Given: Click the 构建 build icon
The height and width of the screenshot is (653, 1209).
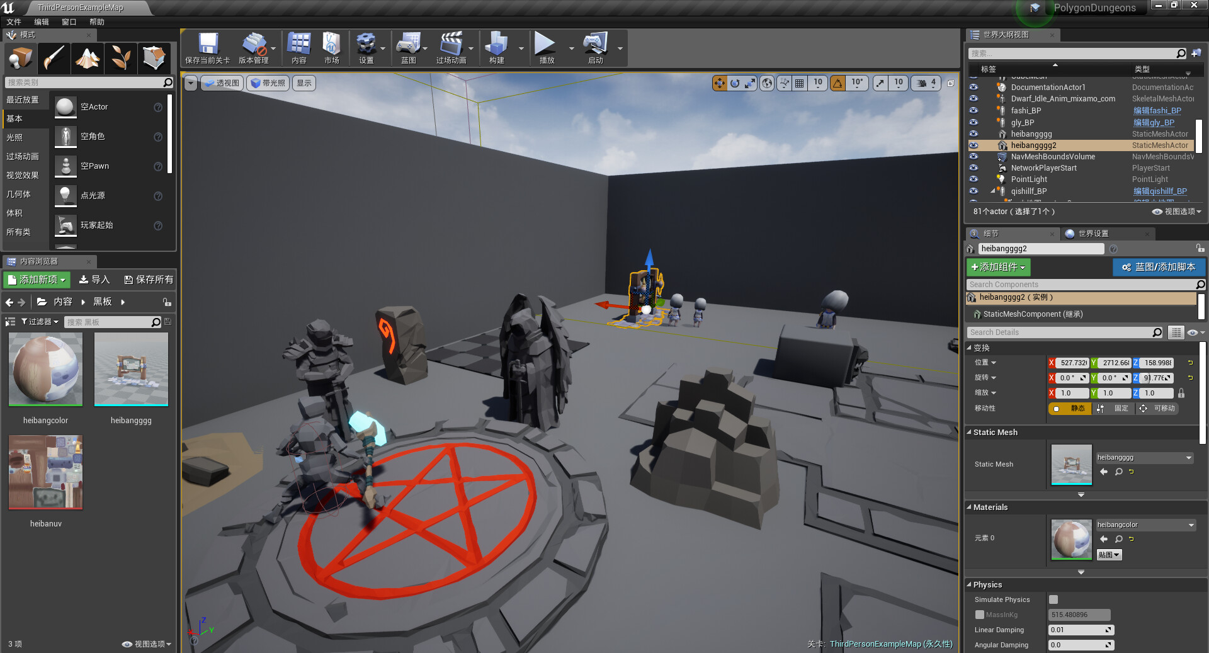Looking at the screenshot, I should click(x=497, y=48).
